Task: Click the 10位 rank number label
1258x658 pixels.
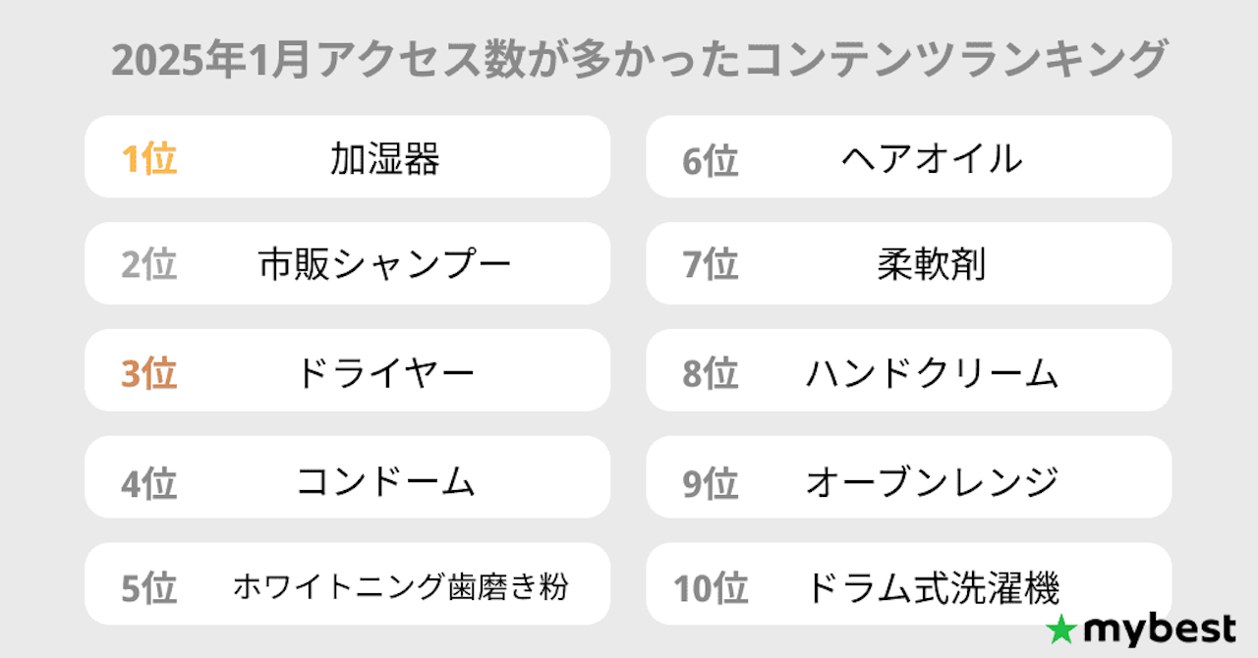Action: [x=712, y=588]
